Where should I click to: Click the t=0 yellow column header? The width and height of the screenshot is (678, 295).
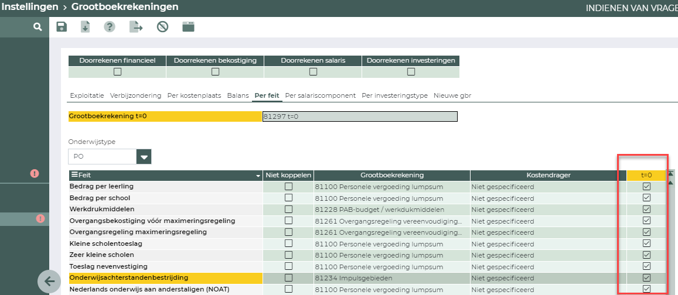tap(646, 176)
